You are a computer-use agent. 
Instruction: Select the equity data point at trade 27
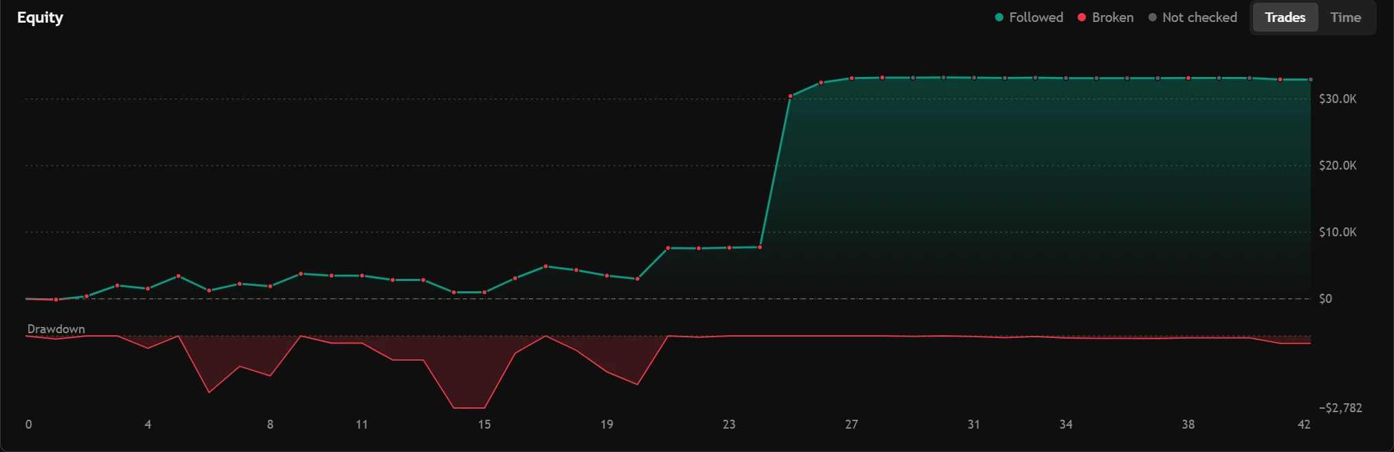pos(851,78)
